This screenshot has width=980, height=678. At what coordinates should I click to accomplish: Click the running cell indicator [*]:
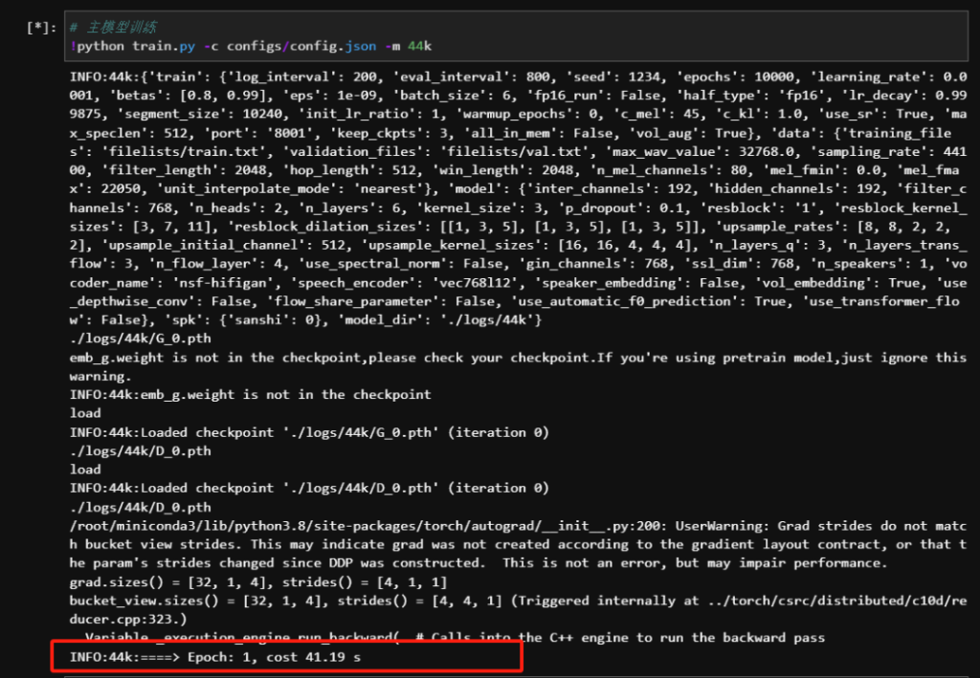[x=40, y=28]
